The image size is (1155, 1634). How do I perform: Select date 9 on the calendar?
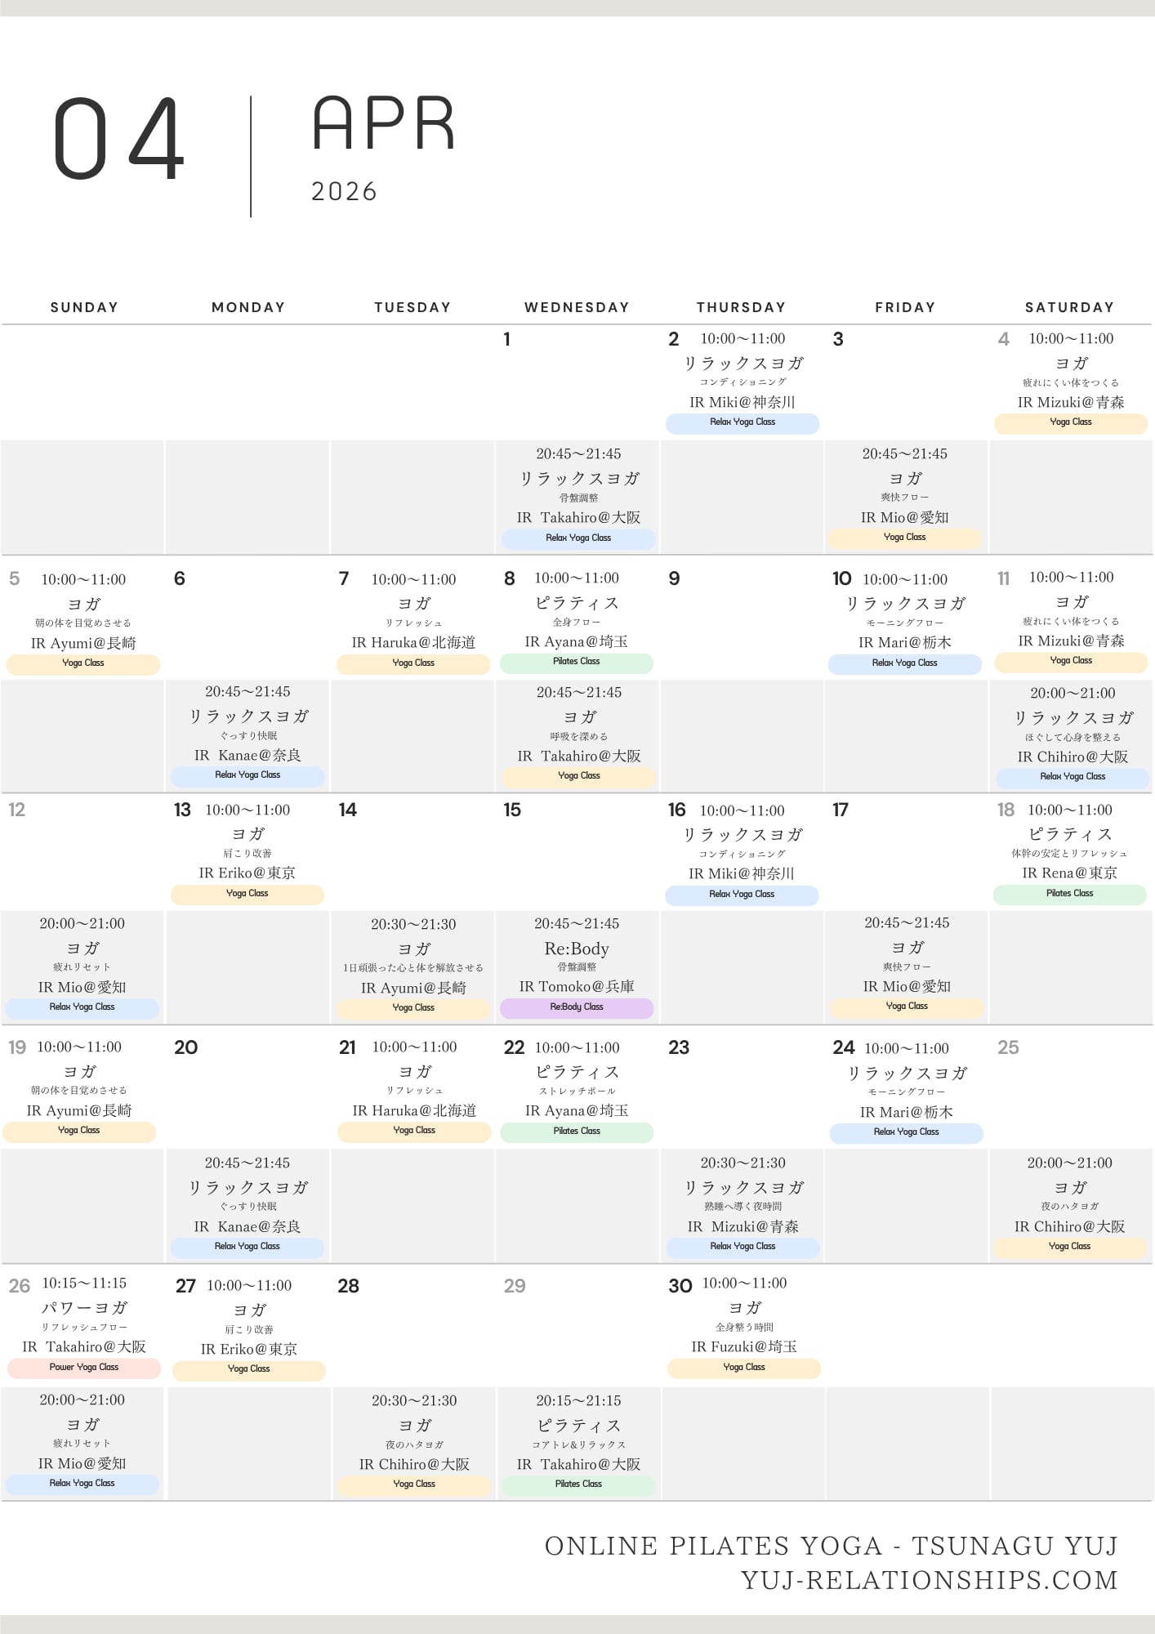coord(674,579)
